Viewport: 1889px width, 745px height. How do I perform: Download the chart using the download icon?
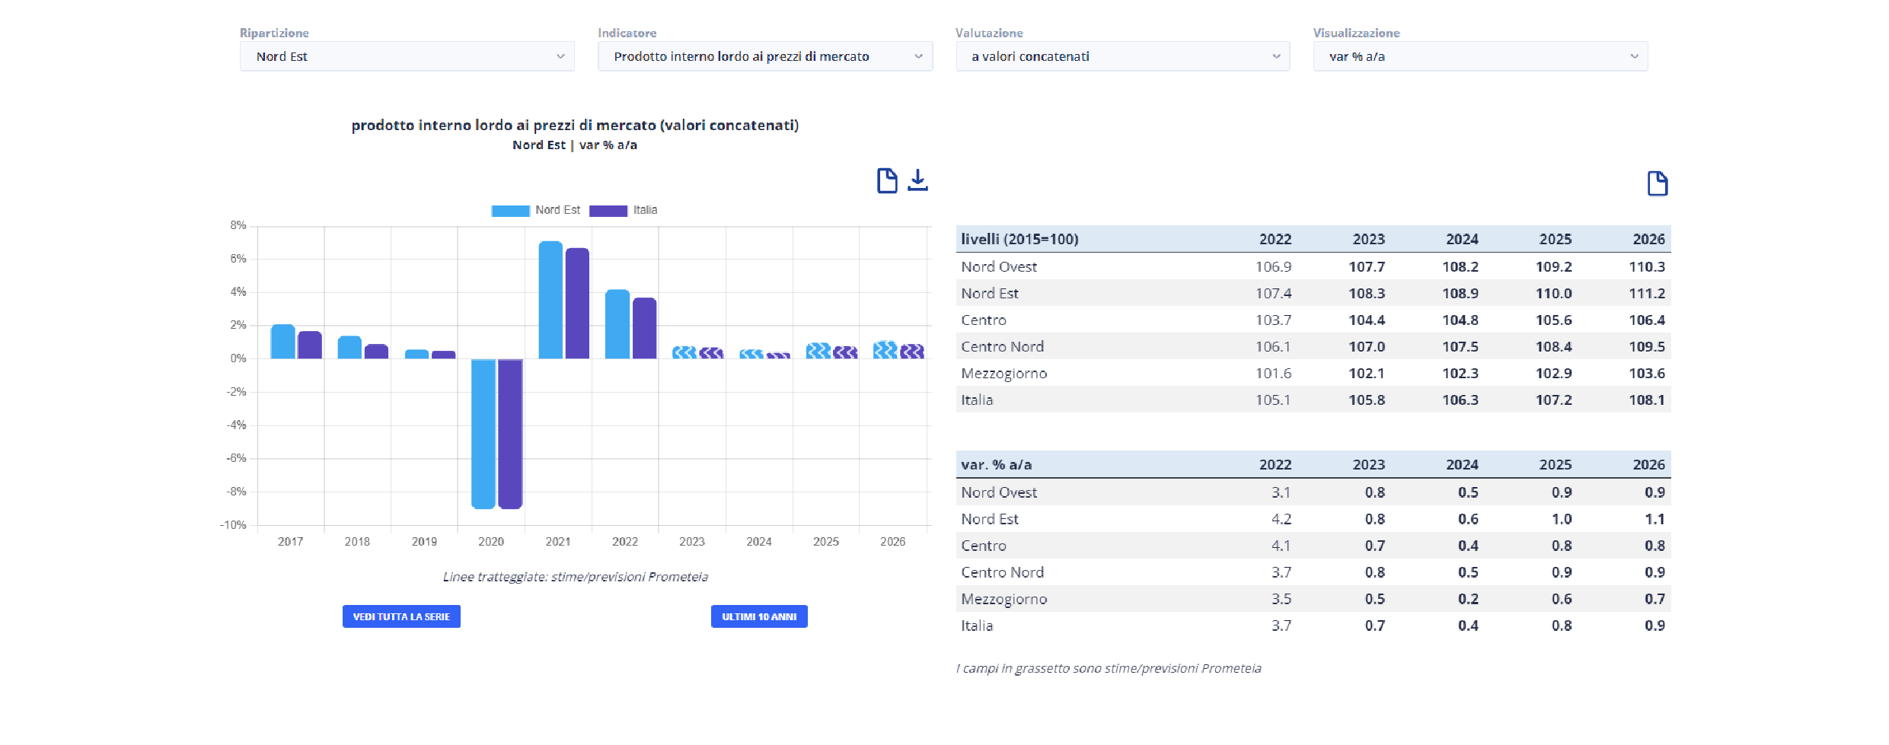(917, 180)
